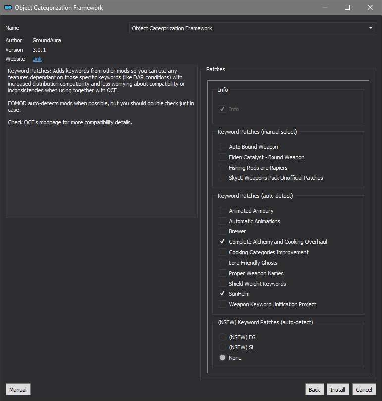Screen dimensions: 382x401
Task: Go Back to previous installer page
Action: click(x=314, y=389)
